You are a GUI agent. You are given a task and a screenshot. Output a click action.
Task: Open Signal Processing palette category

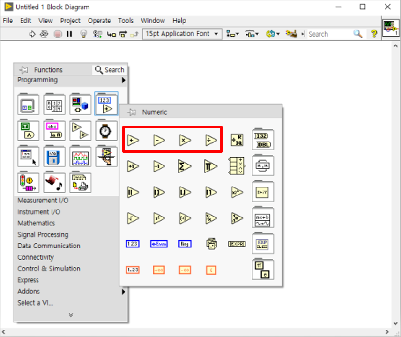(43, 235)
